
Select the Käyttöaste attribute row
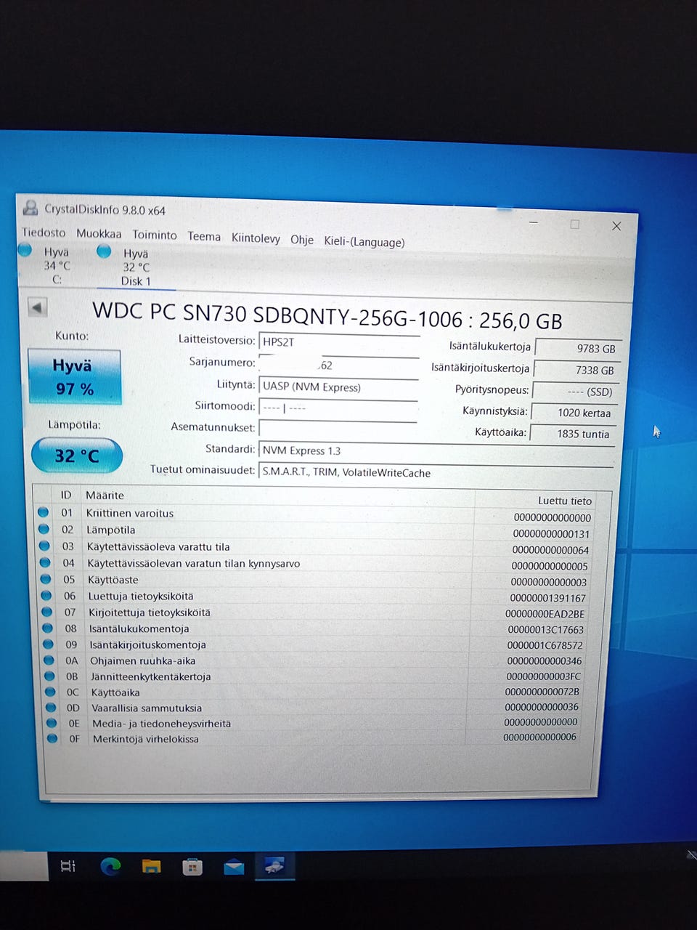[x=325, y=581]
